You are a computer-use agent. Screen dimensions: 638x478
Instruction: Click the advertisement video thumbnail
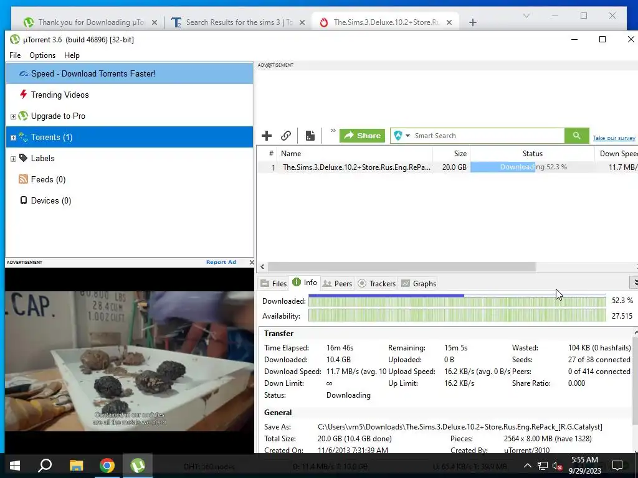click(130, 360)
